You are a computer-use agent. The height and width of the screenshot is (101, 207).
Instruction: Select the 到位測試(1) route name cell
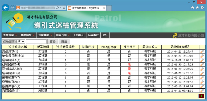(x=18, y=52)
